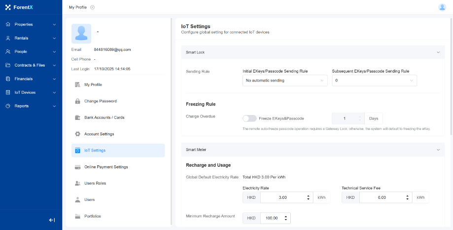This screenshot has width=453, height=230.
Task: Click the ForentX logo icon
Action: point(8,7)
